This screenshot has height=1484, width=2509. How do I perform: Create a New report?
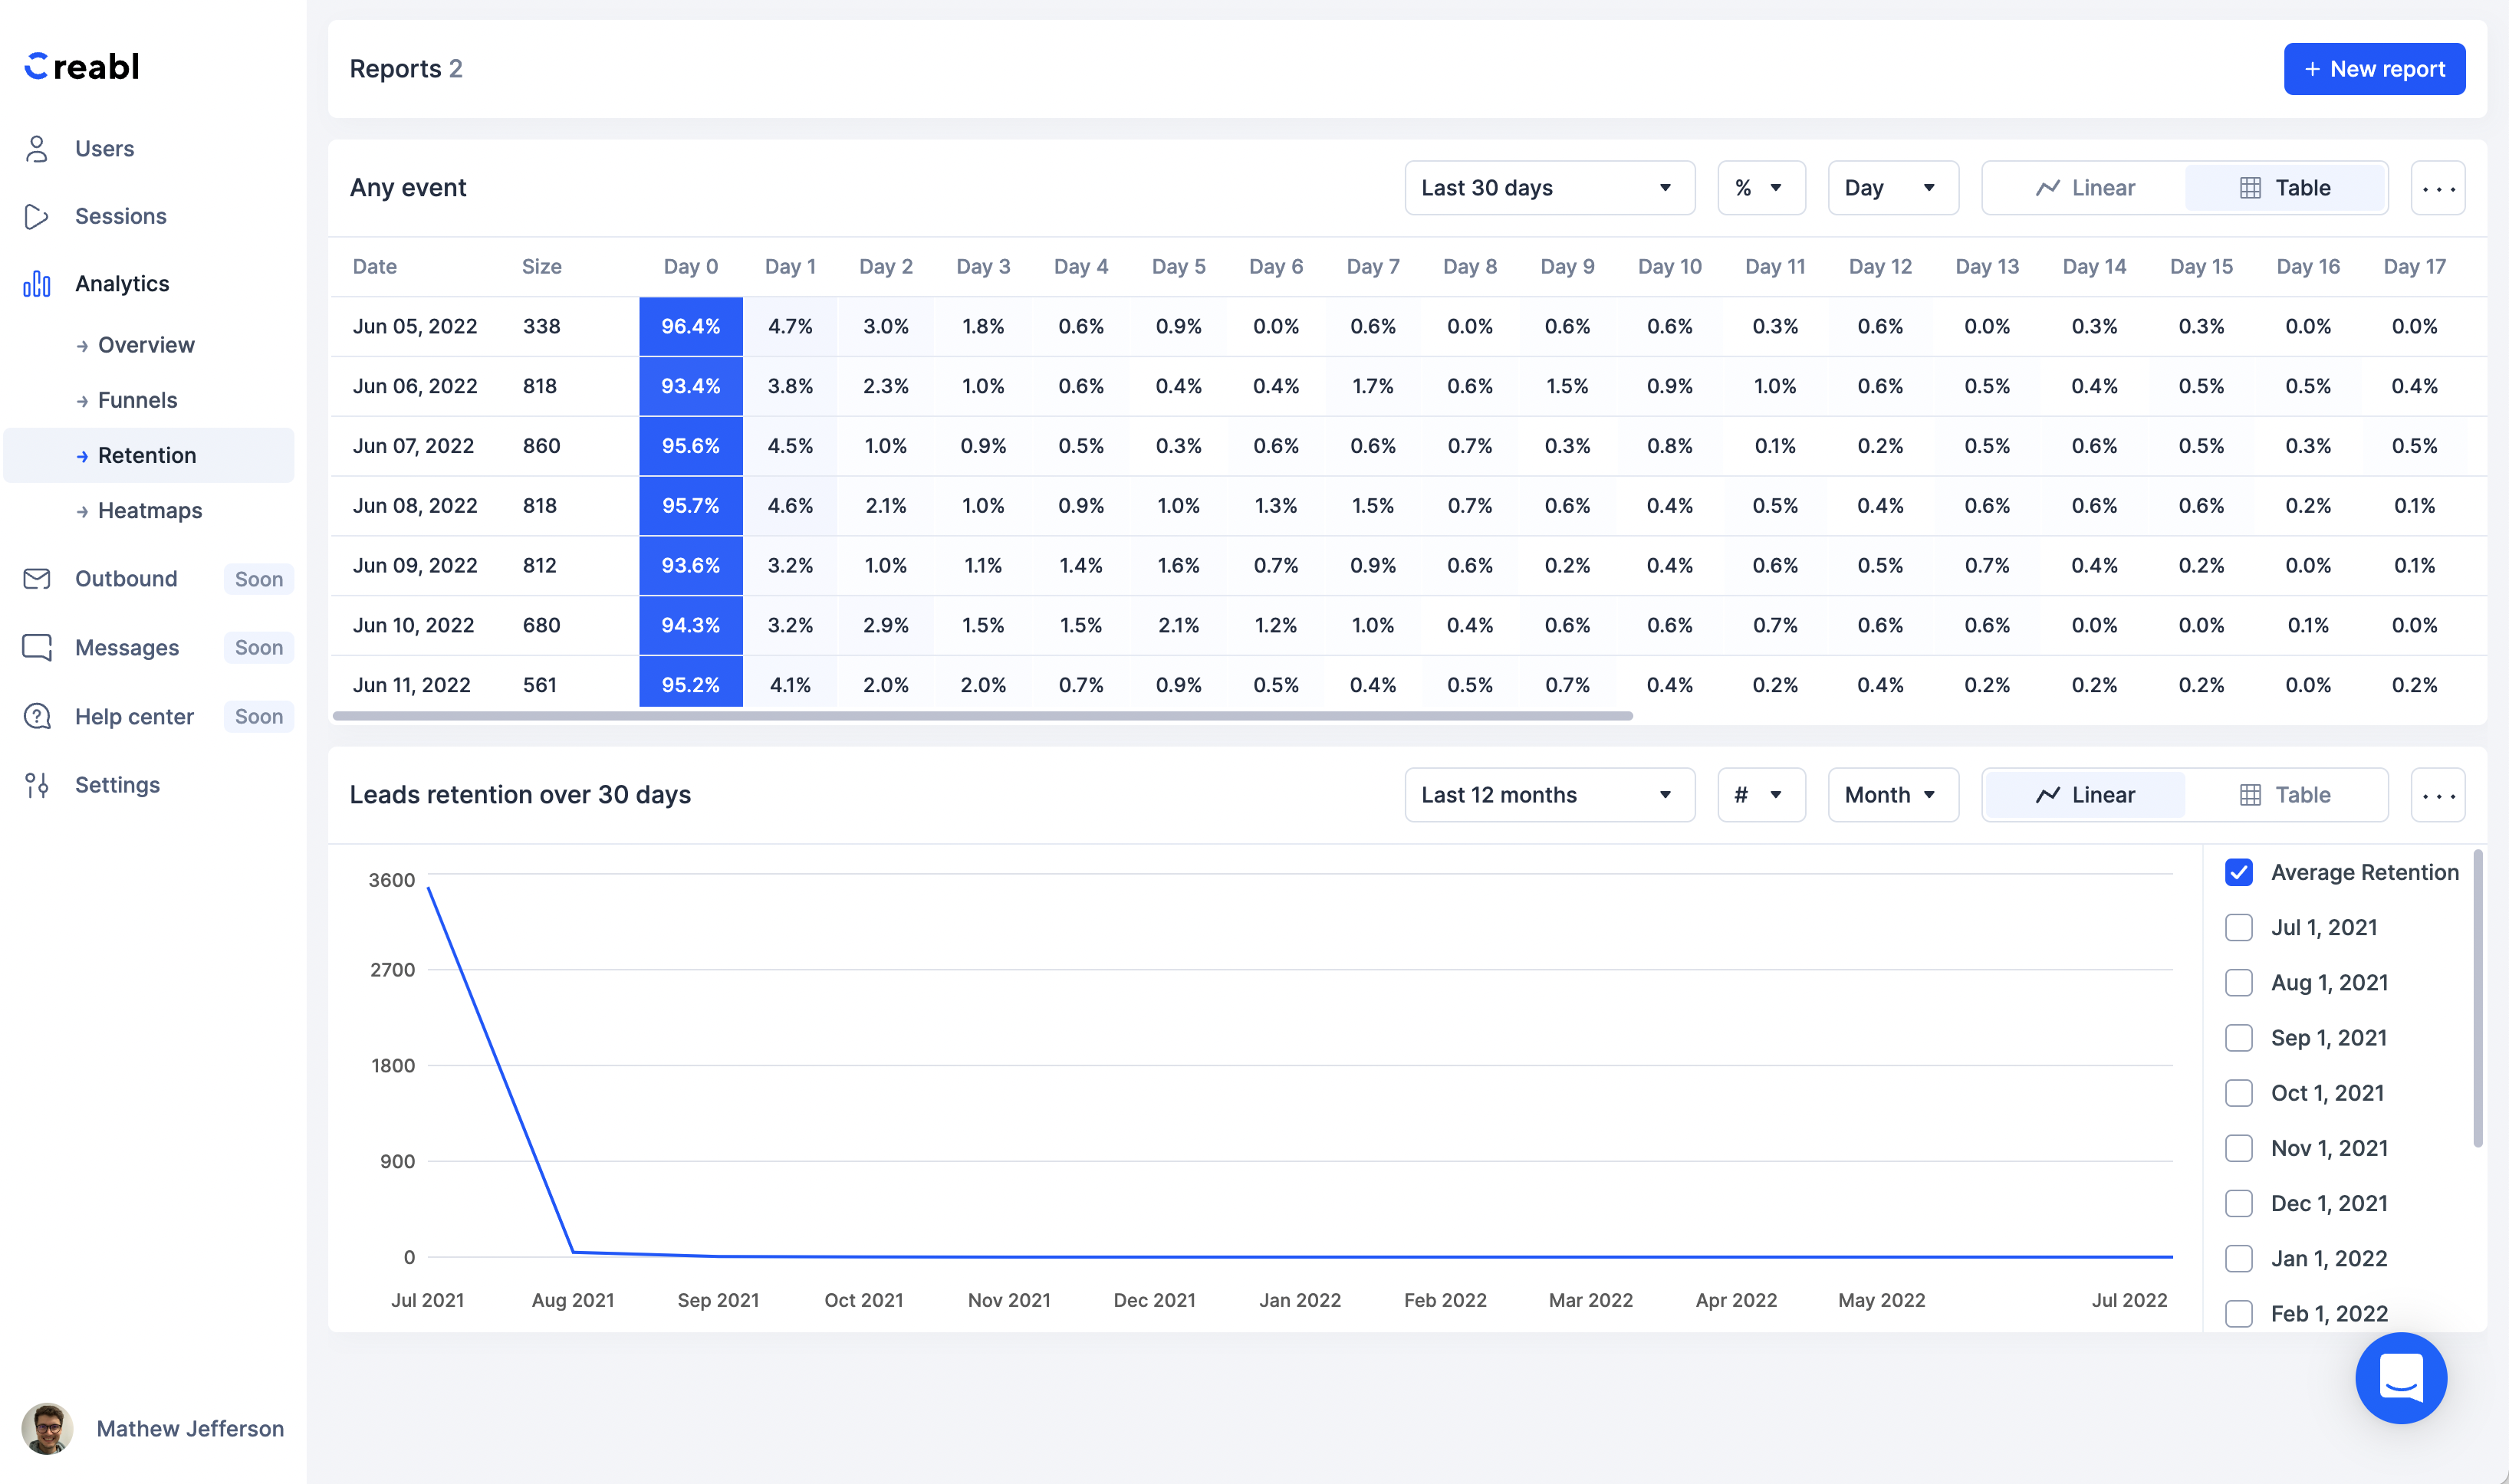[2374, 68]
